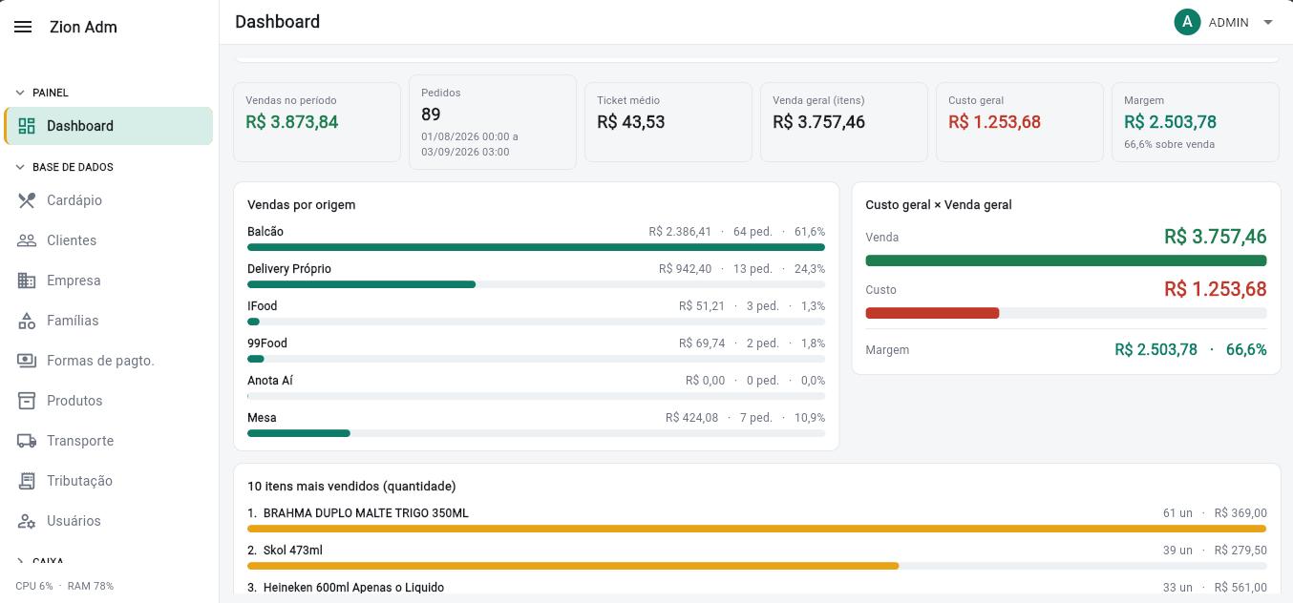Click the Produtos box icon
This screenshot has height=603, width=1293.
pyautogui.click(x=27, y=401)
